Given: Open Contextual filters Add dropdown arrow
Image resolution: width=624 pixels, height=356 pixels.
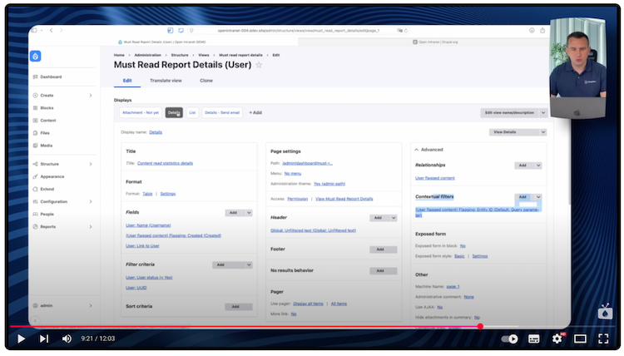Looking at the screenshot, I should pyautogui.click(x=538, y=197).
